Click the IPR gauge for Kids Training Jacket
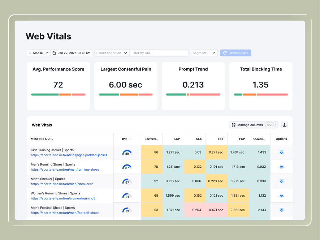 tap(127, 152)
